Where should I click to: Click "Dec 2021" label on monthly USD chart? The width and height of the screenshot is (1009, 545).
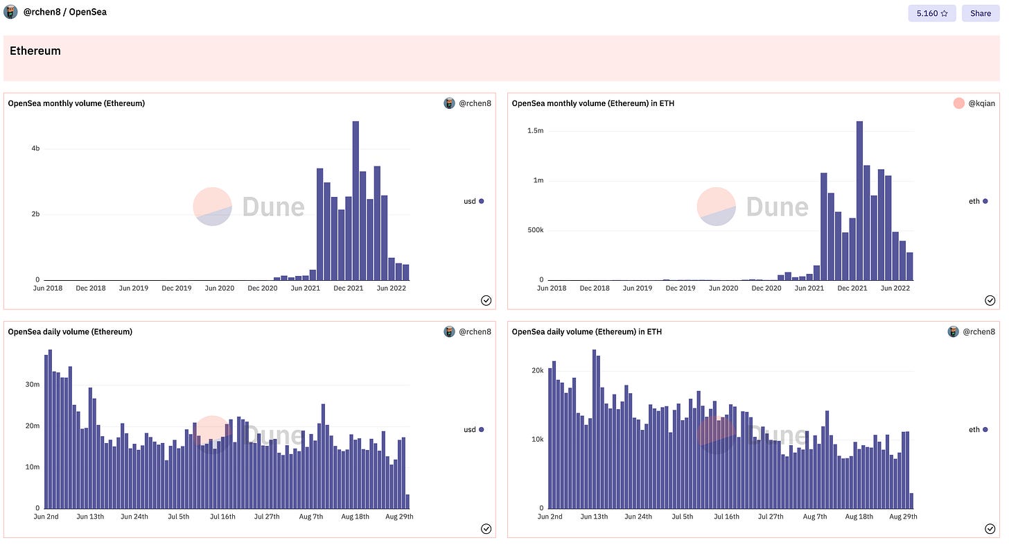tap(348, 288)
